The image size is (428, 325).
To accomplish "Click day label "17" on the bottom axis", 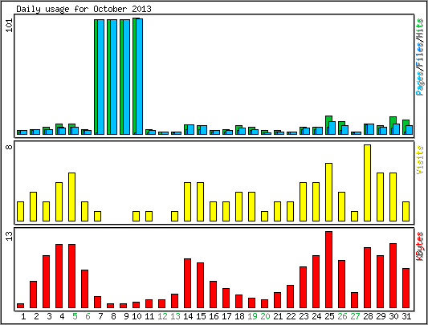I will pyautogui.click(x=226, y=316).
